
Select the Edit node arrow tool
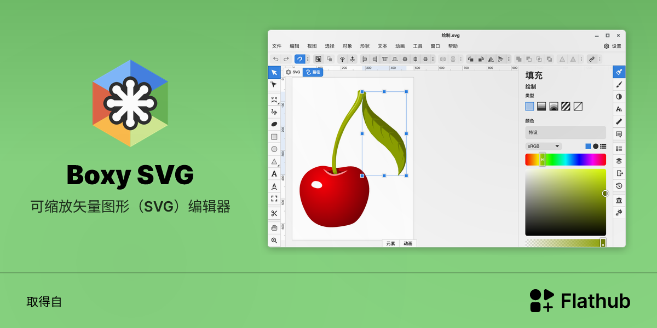coord(274,85)
